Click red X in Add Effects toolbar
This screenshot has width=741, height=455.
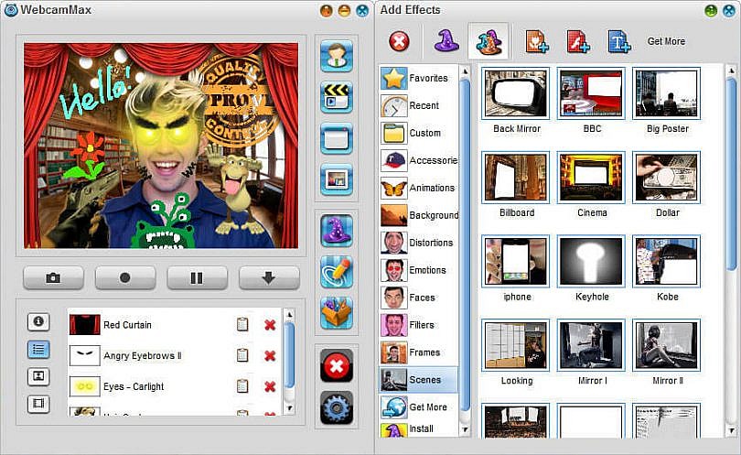[400, 41]
